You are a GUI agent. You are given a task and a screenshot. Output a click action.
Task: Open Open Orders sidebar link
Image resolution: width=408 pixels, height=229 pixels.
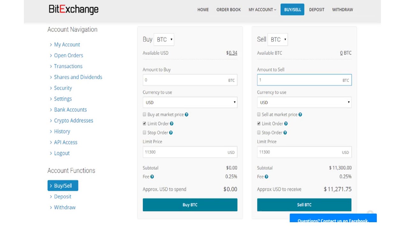point(68,55)
